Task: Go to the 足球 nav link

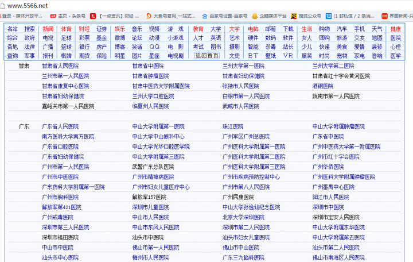Action: pos(66,38)
